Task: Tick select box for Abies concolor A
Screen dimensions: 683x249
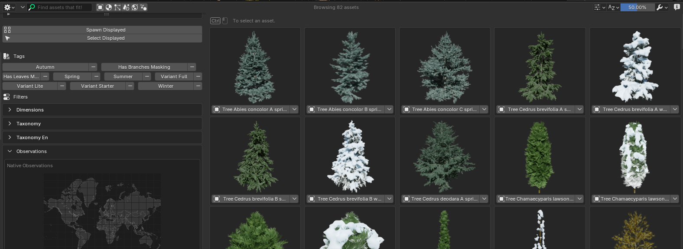Action: [216, 109]
